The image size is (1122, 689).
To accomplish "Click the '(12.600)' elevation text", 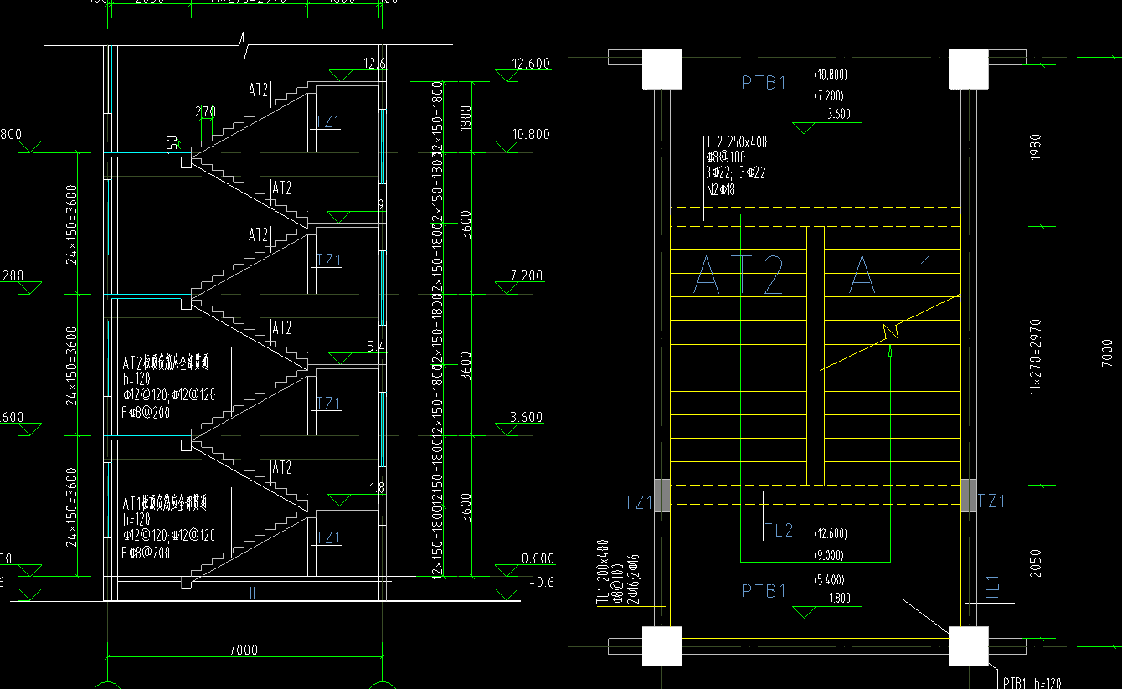I will point(830,533).
